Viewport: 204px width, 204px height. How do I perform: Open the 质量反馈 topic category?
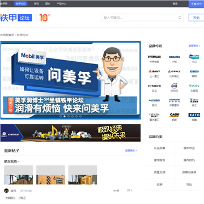pyautogui.click(x=160, y=172)
